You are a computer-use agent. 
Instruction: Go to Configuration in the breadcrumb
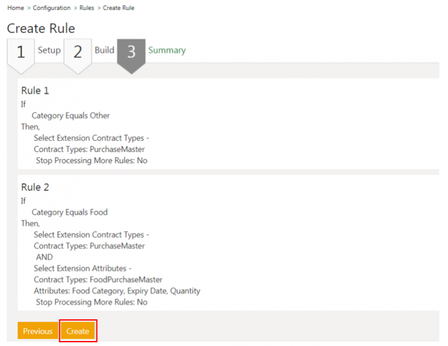[51, 8]
